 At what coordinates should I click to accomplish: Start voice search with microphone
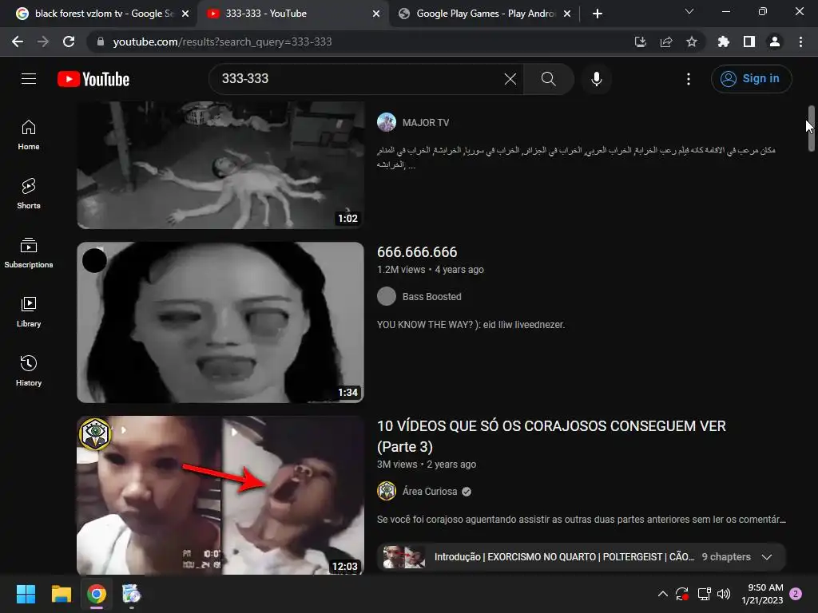(x=596, y=79)
